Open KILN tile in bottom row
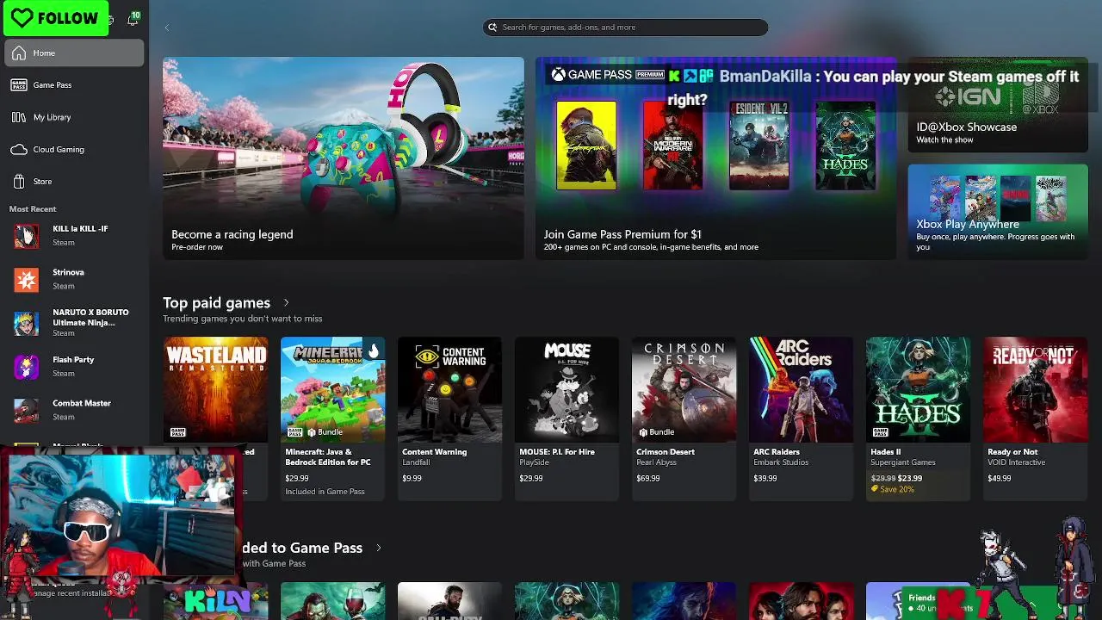1102x620 pixels. 216,601
